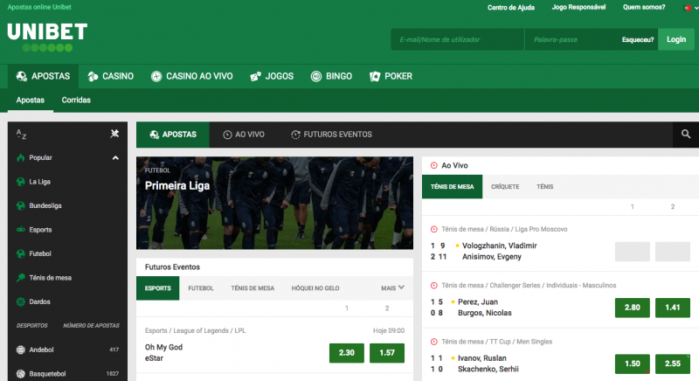Expand the MAIS dropdown

392,288
